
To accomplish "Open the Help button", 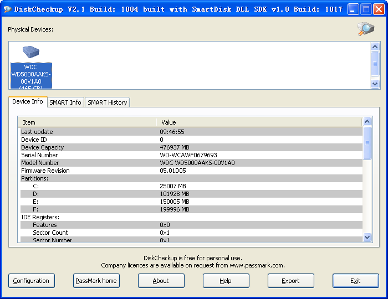I will (x=226, y=281).
